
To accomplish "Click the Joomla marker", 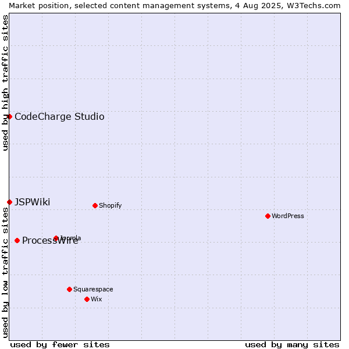I will click(56, 238).
